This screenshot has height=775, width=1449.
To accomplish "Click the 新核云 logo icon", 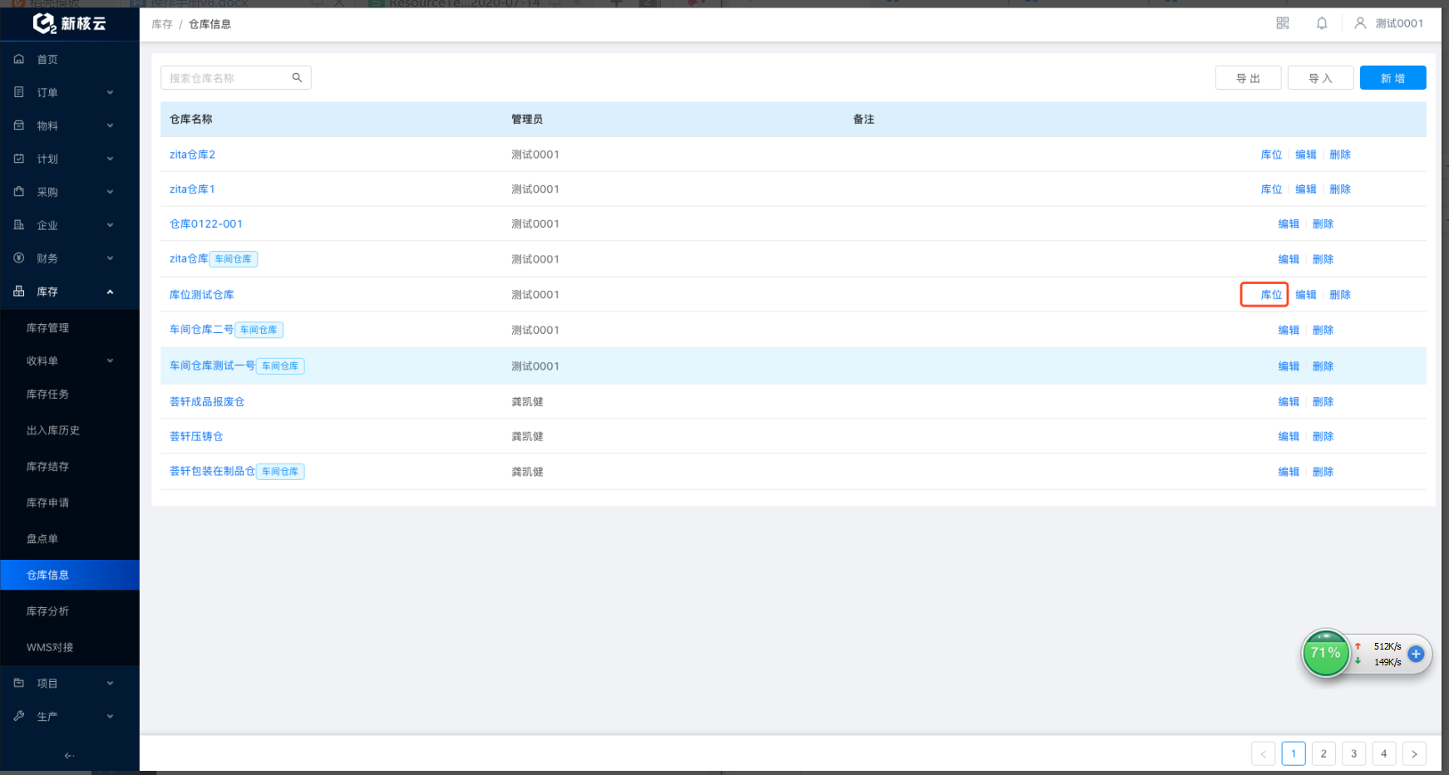I will tap(44, 23).
